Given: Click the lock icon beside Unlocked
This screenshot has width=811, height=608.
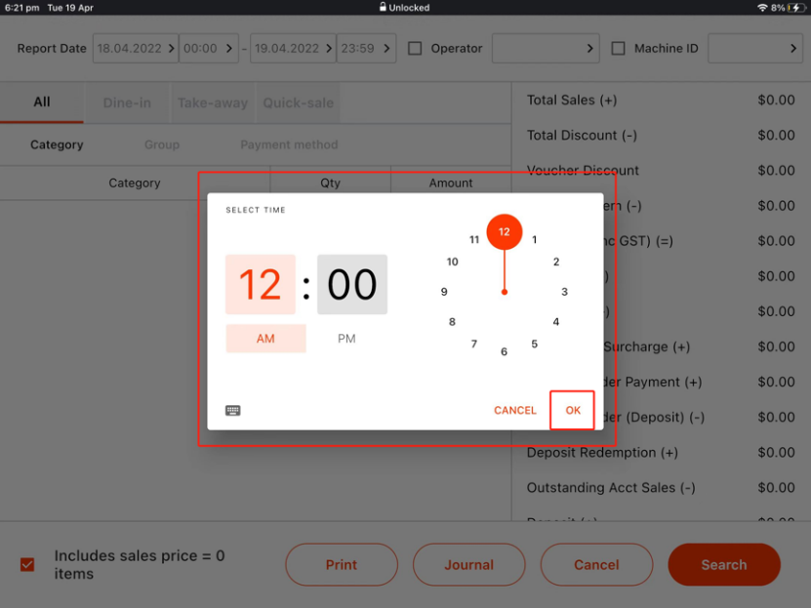Looking at the screenshot, I should click(384, 8).
